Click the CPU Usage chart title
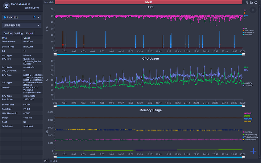The image size is (261, 163). click(150, 59)
